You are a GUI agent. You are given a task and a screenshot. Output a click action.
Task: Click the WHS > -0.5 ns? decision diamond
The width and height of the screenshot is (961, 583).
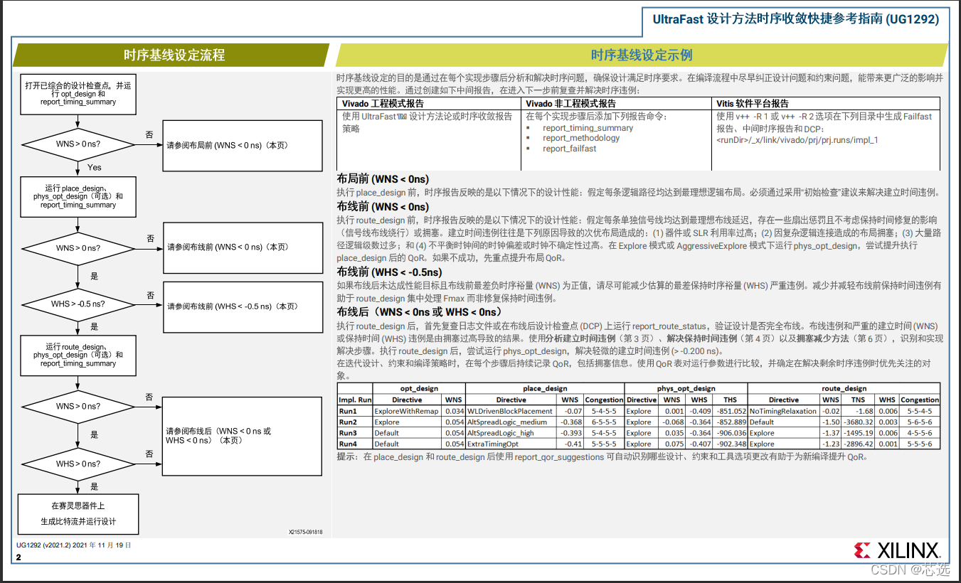(78, 304)
